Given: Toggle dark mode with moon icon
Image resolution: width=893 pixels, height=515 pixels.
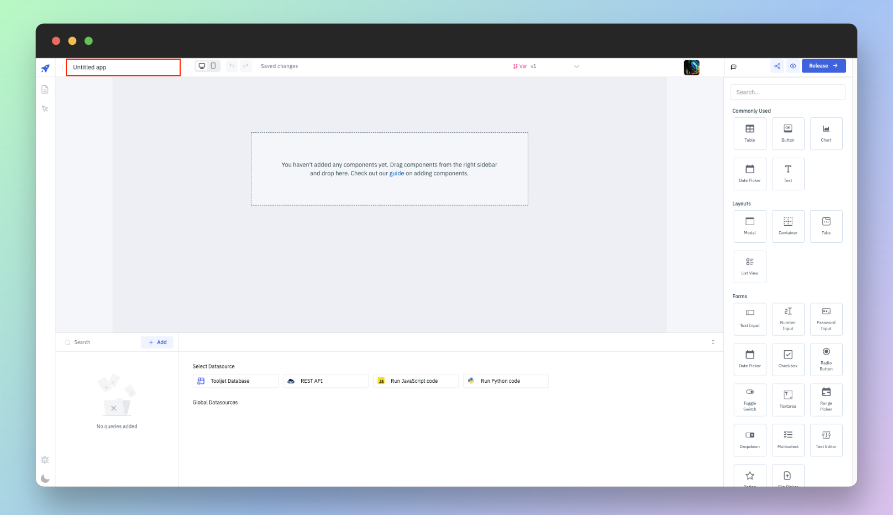Looking at the screenshot, I should click(45, 478).
